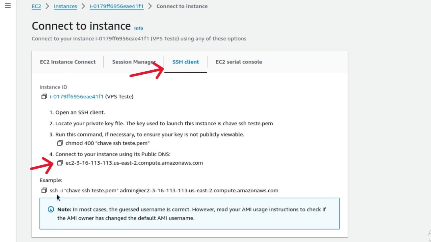Image resolution: width=431 pixels, height=242 pixels.
Task: Click the ssh -i example command text
Action: (x=164, y=190)
